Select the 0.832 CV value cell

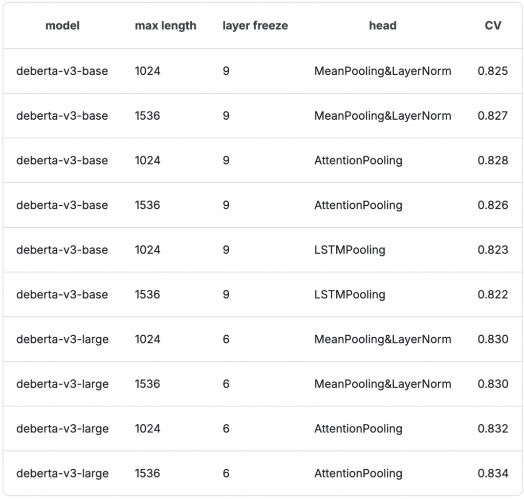click(493, 429)
